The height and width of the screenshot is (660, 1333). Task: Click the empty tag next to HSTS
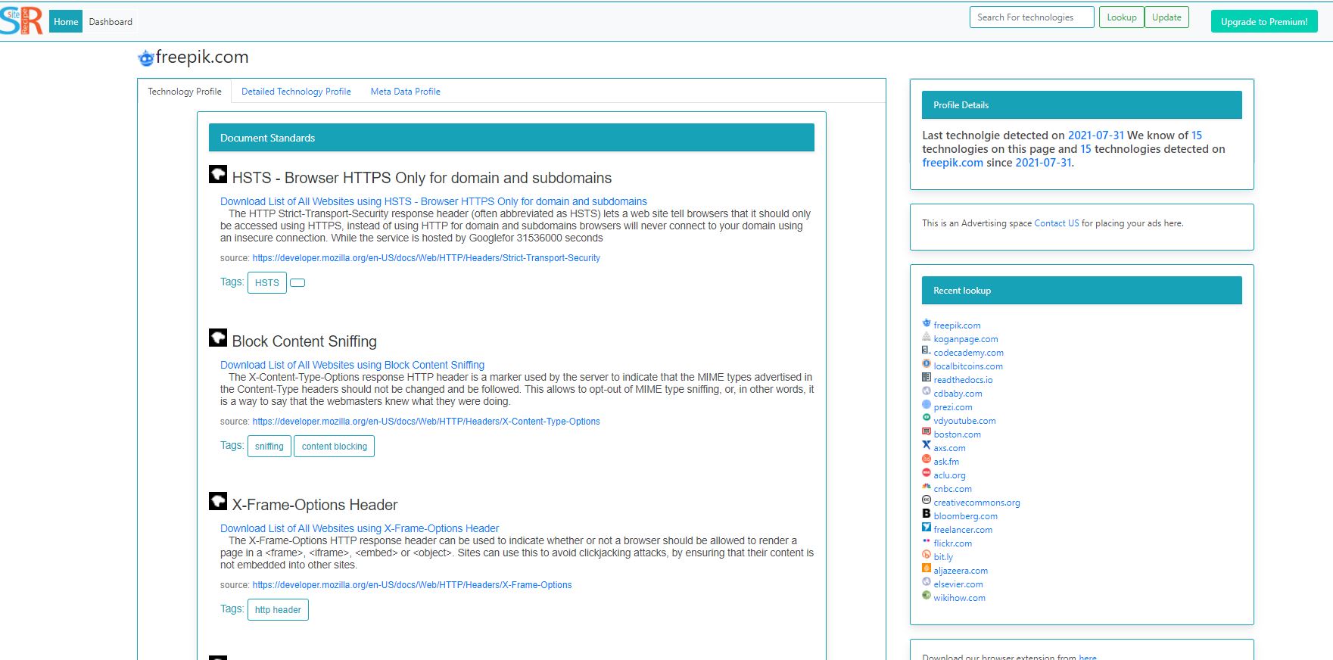297,283
